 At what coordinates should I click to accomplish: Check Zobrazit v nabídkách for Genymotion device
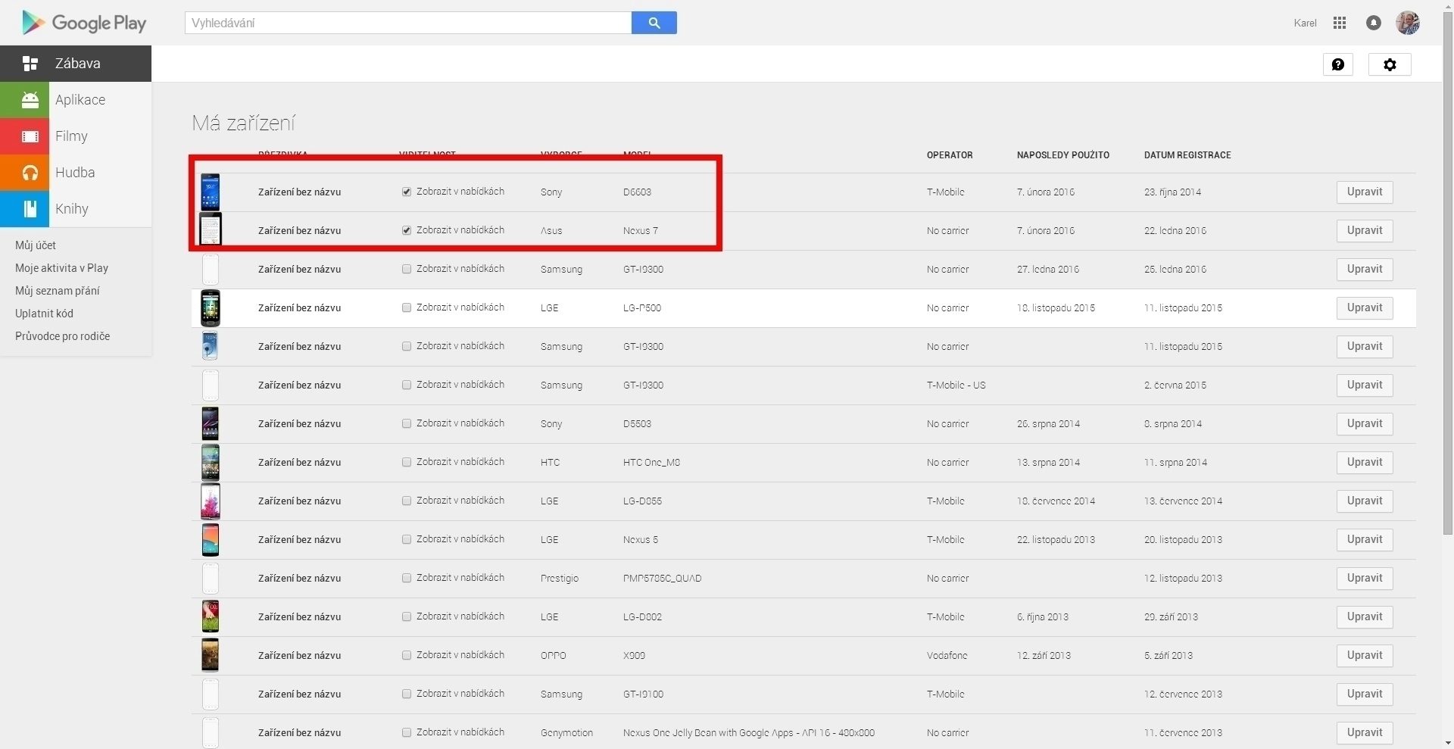click(407, 732)
